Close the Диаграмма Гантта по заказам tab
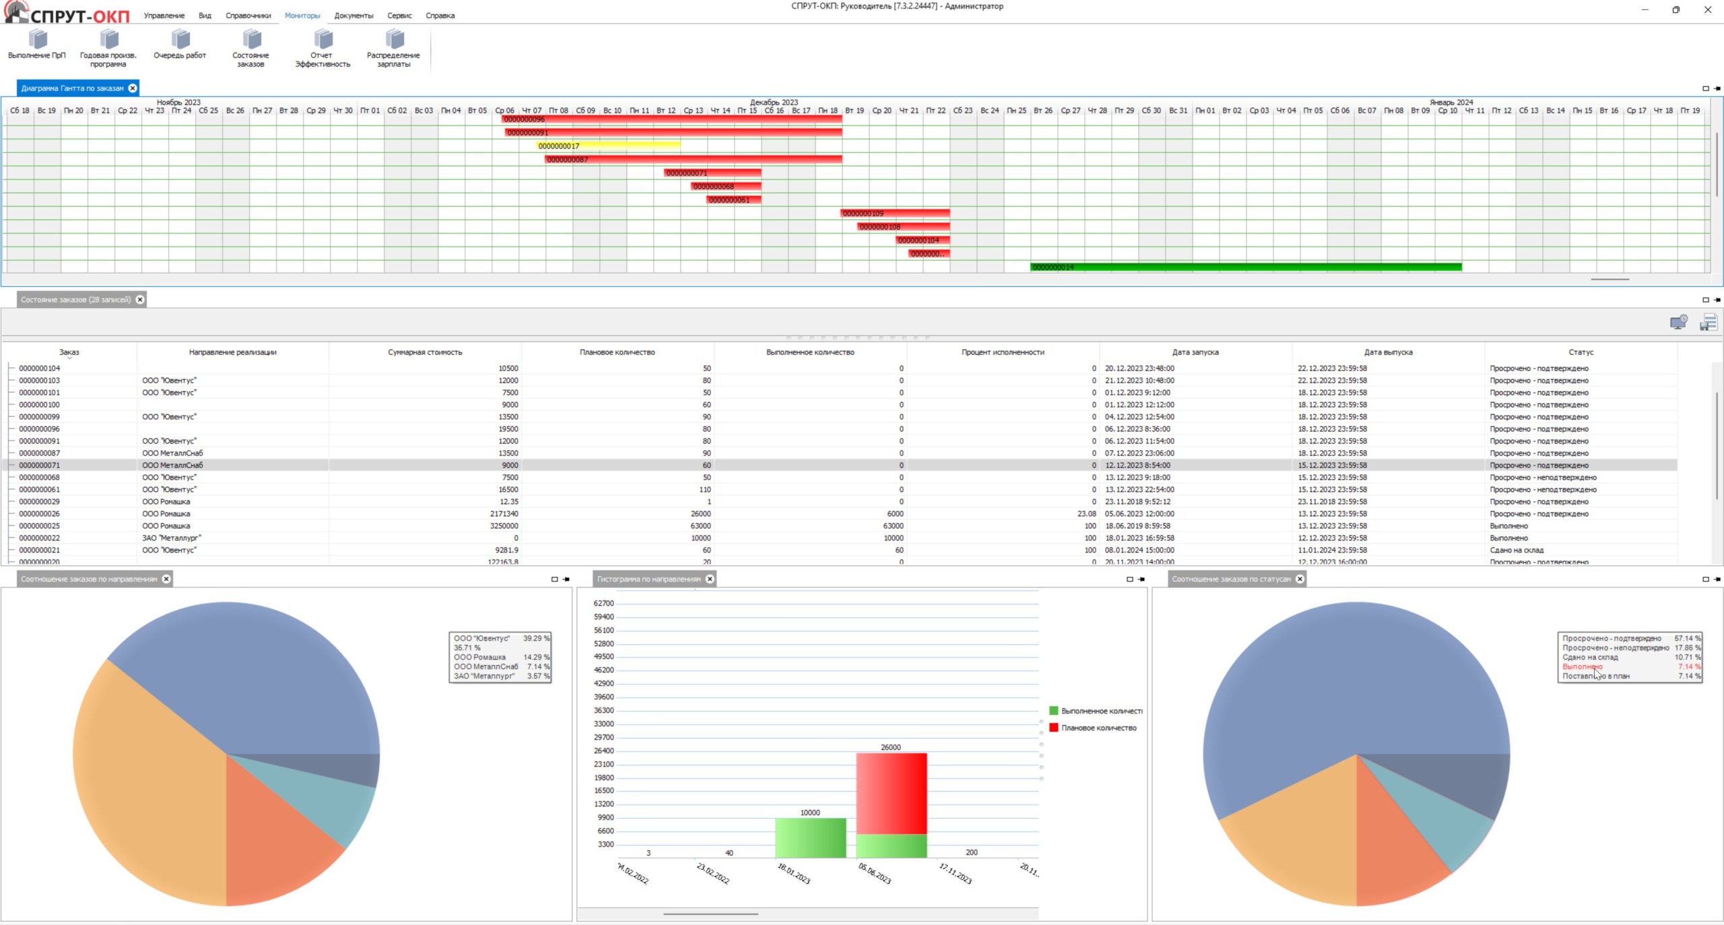The image size is (1724, 925). tap(133, 88)
